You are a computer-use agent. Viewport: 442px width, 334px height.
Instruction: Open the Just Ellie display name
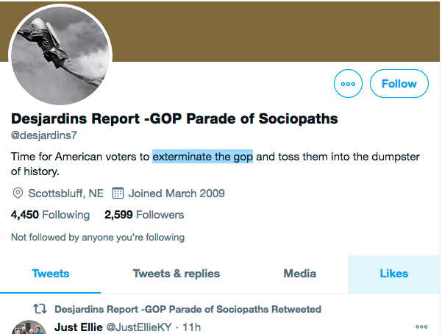pos(81,327)
